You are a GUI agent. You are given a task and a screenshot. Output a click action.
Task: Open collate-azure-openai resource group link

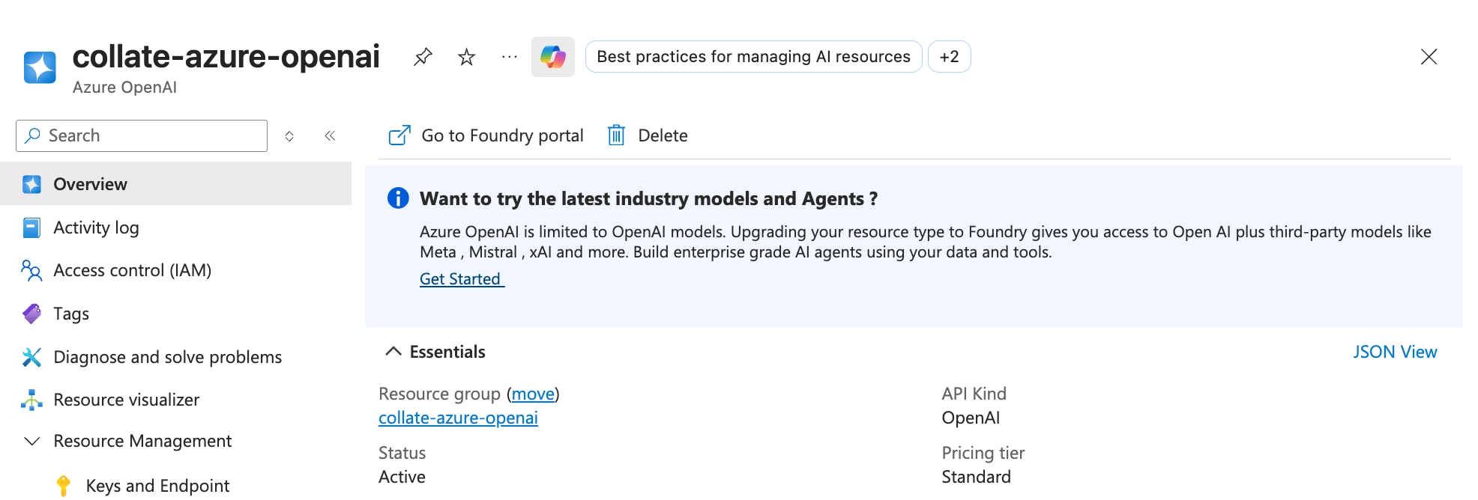tap(458, 418)
